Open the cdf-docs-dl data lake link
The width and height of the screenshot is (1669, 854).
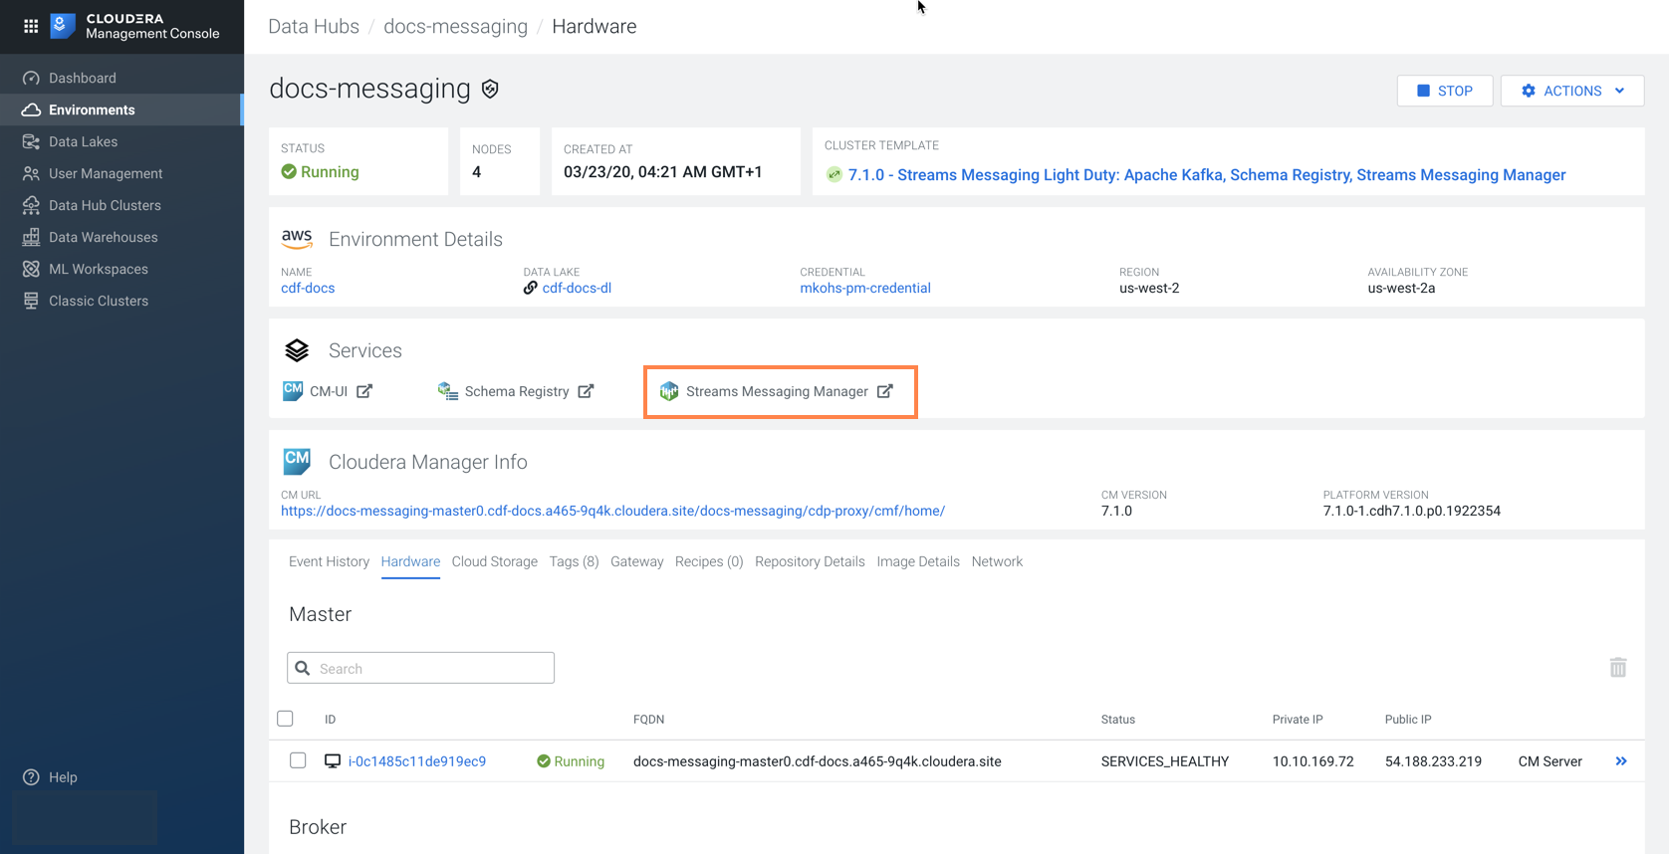point(577,288)
